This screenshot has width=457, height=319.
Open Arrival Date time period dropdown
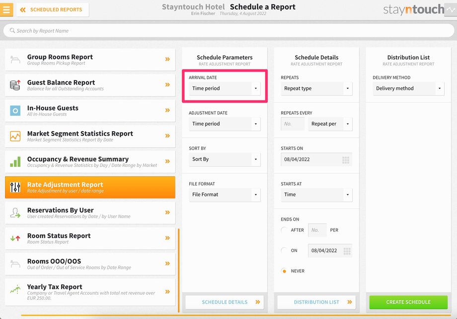pyautogui.click(x=225, y=88)
